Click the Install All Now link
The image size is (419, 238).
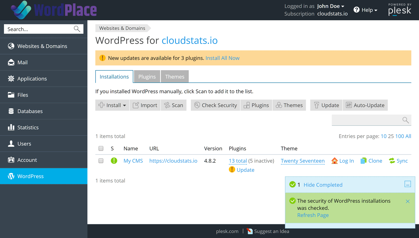coord(222,58)
